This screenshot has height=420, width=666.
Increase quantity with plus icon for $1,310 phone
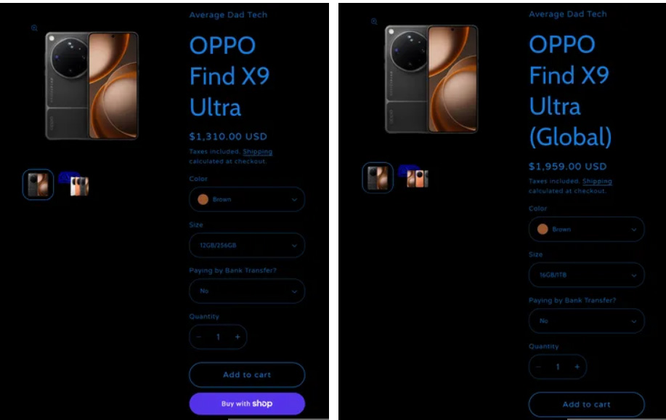237,336
